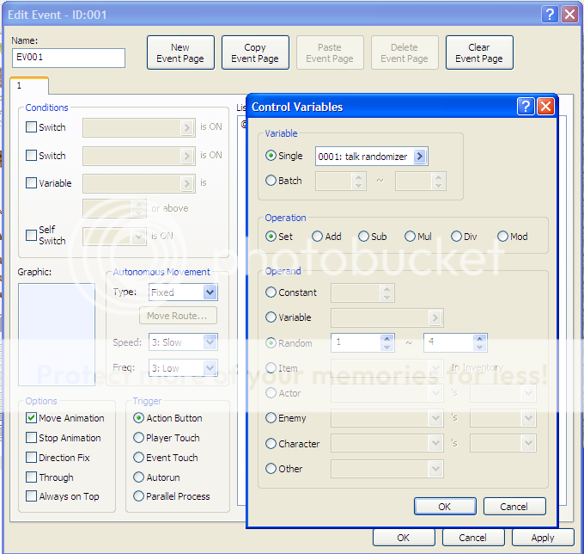The height and width of the screenshot is (554, 584).
Task: Select the Parallel Process trigger
Action: (139, 496)
